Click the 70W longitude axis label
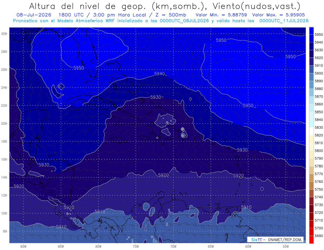The width and height of the screenshot is (324, 250). coord(173,247)
